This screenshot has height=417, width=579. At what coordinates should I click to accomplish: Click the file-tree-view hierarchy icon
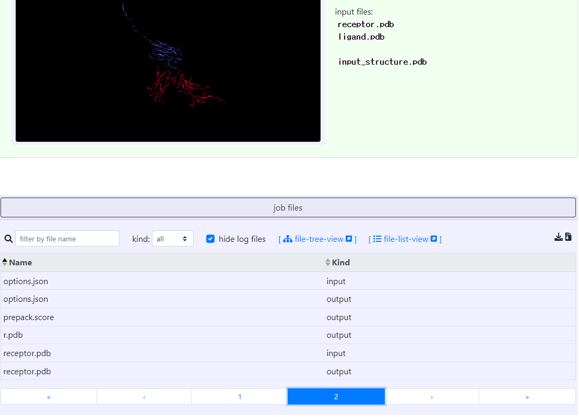coord(288,239)
